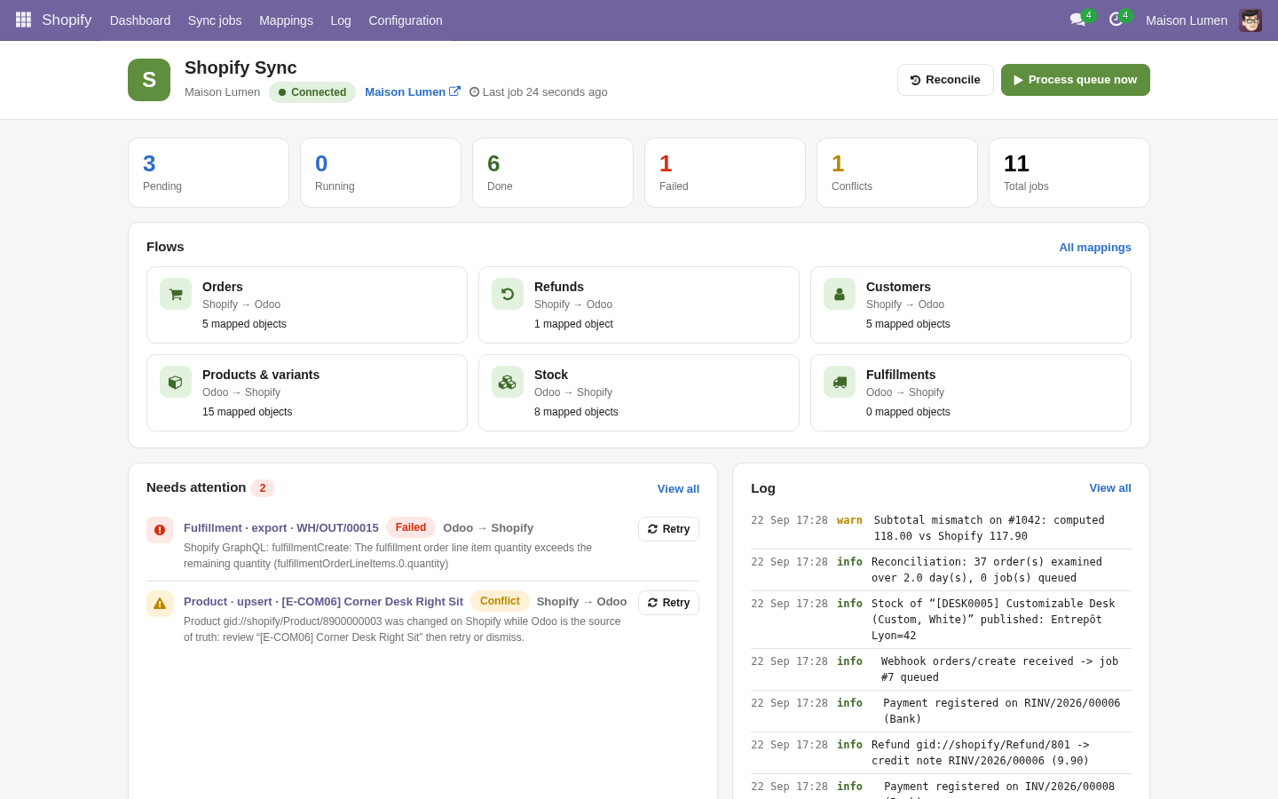Open the Configuration menu
The image size is (1278, 799).
(x=406, y=20)
